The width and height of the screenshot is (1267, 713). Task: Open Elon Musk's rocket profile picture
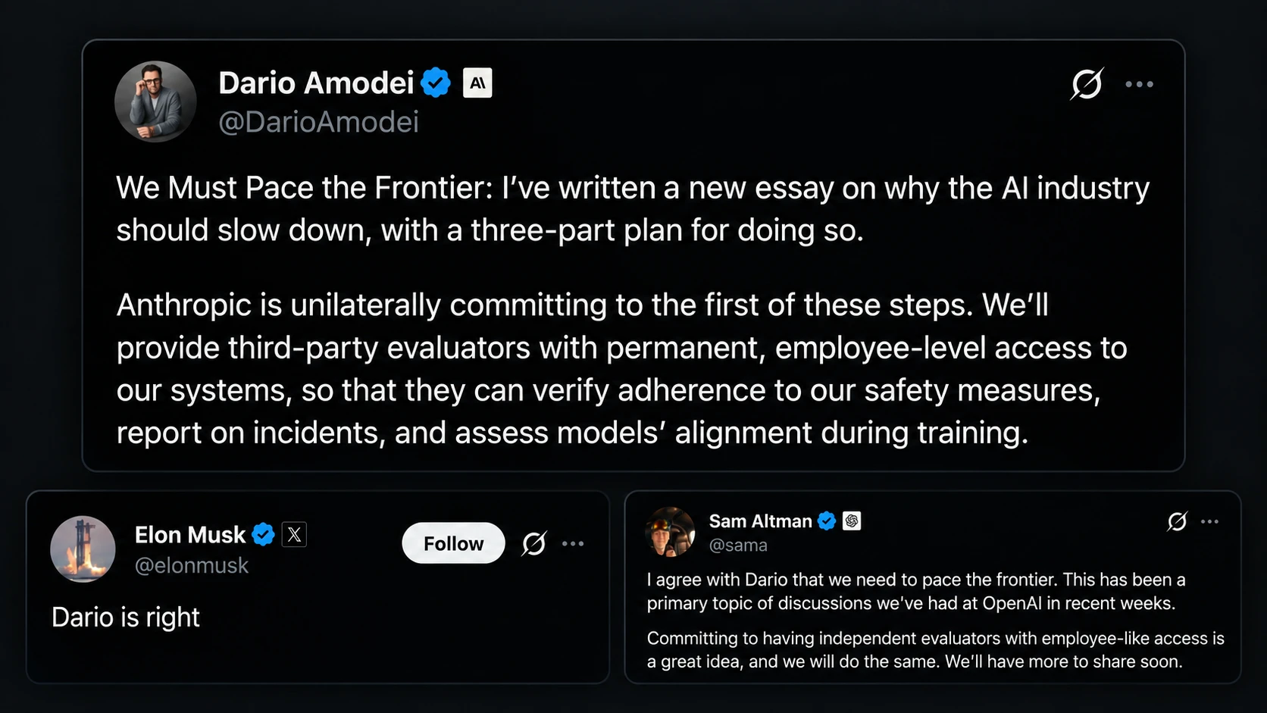[x=83, y=549]
